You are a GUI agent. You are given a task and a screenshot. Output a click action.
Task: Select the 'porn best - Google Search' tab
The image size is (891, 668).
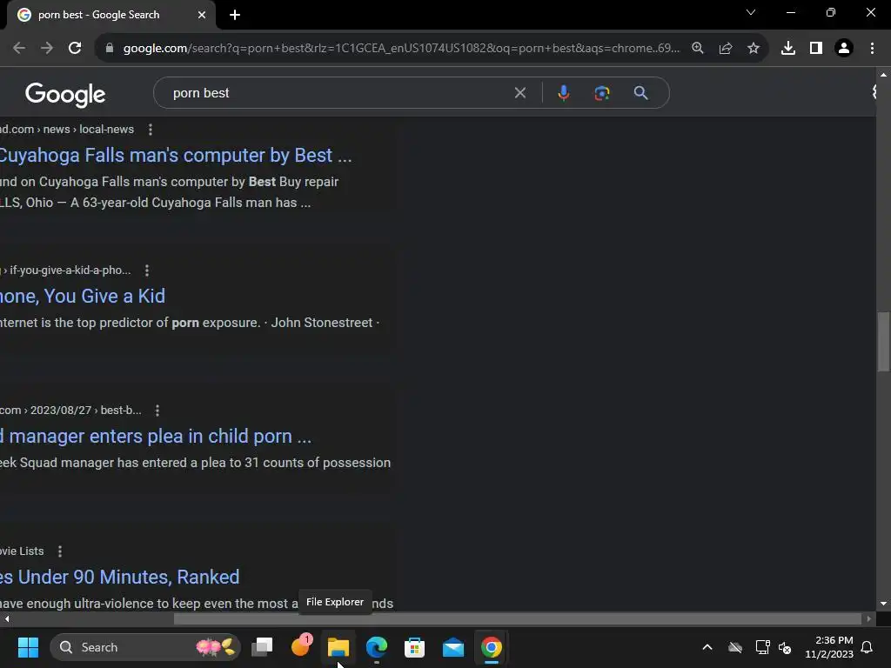click(x=111, y=15)
